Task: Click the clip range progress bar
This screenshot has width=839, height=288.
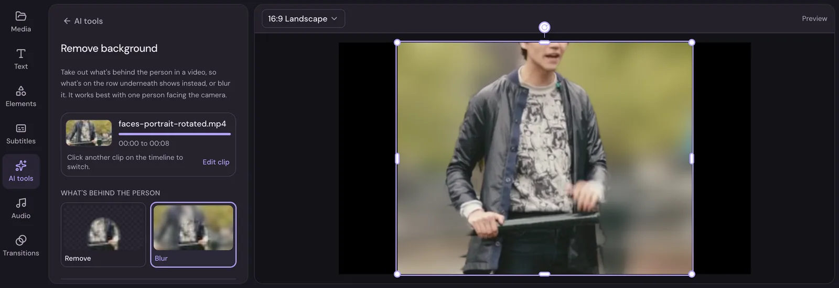Action: [175, 134]
